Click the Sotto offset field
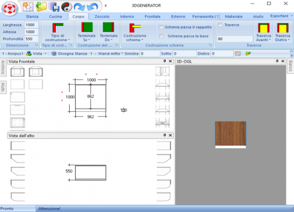Screen dimensions: 294x212 point(184,54)
